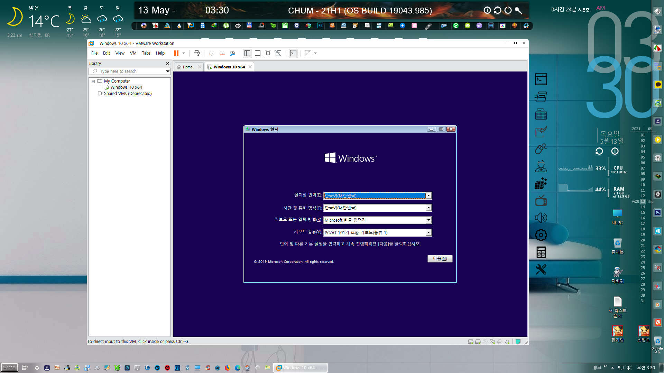
Task: Open the VMware View menu
Action: (119, 53)
